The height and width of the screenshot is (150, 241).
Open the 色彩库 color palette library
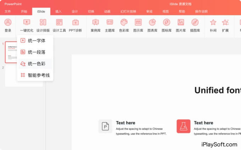[124, 25]
